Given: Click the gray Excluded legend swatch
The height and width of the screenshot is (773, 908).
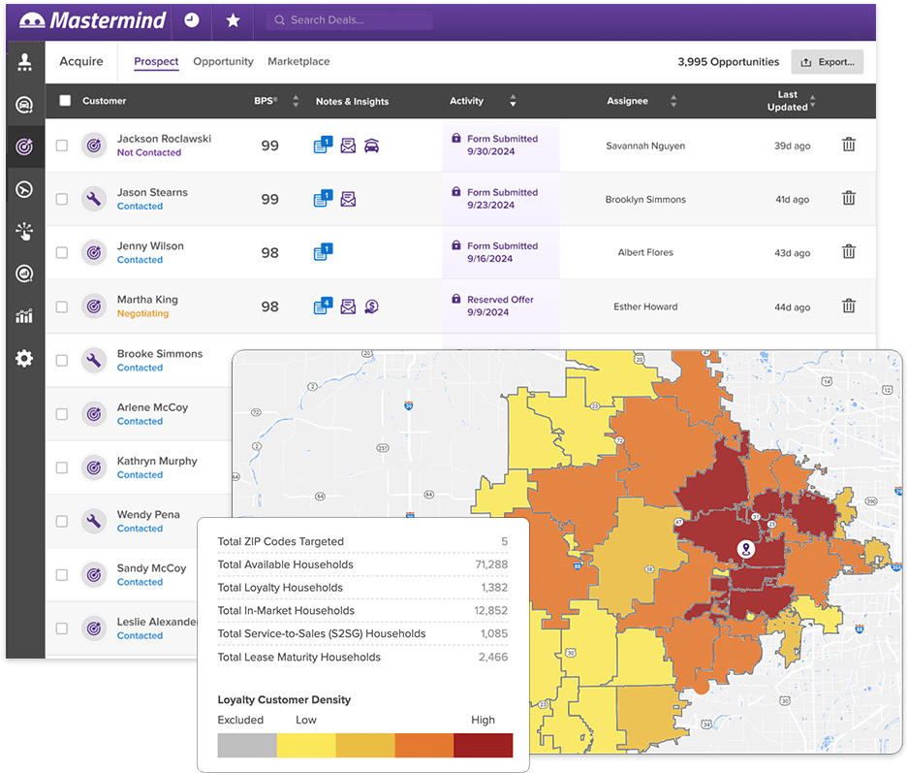Looking at the screenshot, I should click(x=247, y=745).
